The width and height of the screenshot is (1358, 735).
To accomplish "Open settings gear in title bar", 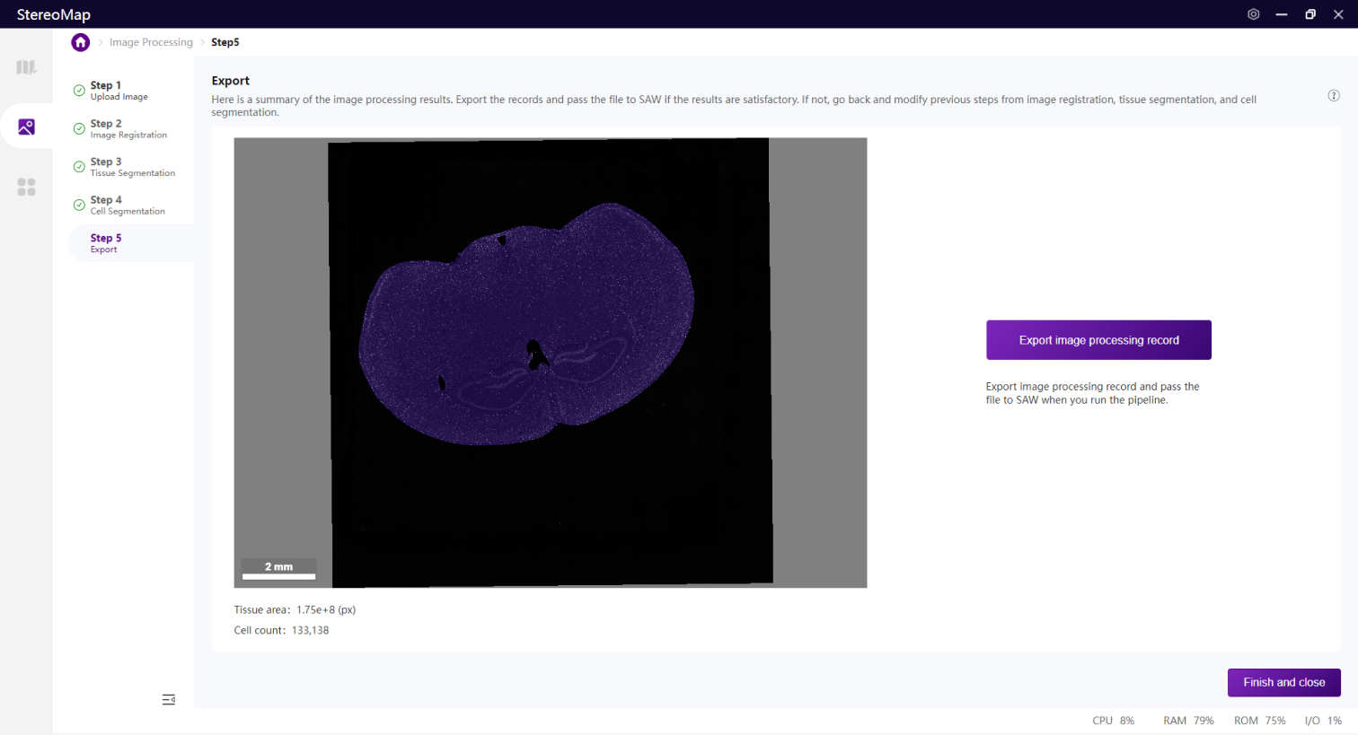I will [x=1253, y=14].
